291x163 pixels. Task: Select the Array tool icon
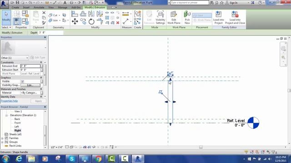coord(107,18)
